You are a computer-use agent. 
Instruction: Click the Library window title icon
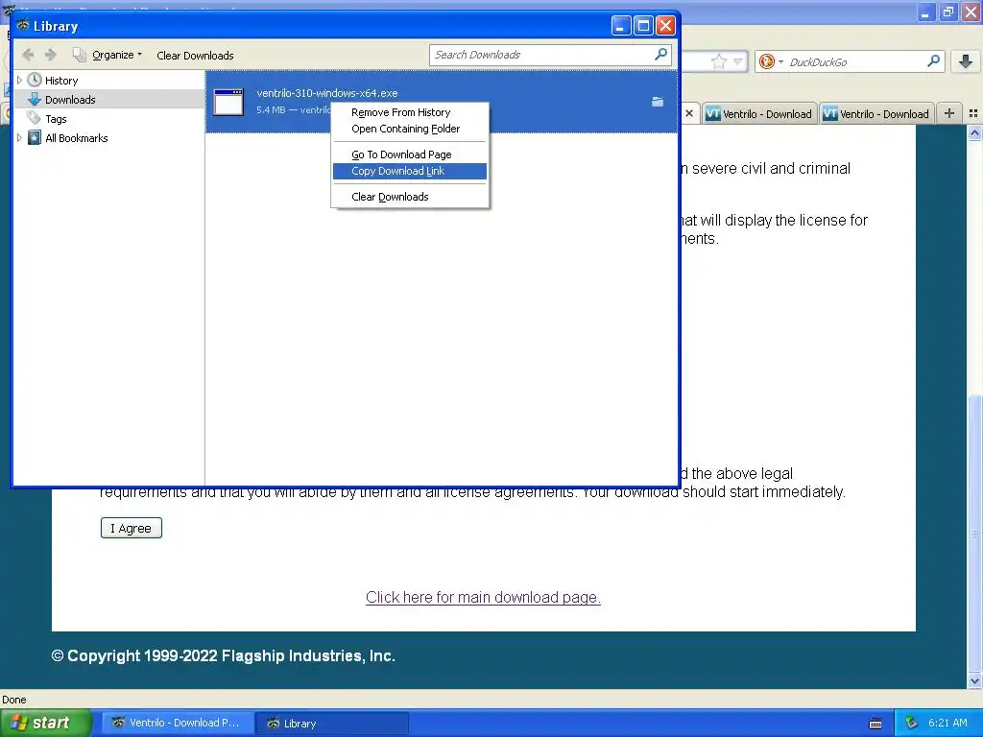[23, 26]
